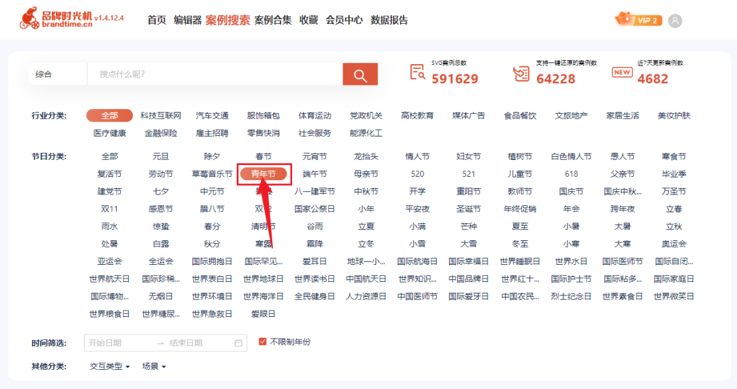Screen dimensions: 737x389
Task: Choose the 文旅地产 industry filter
Action: click(x=571, y=115)
